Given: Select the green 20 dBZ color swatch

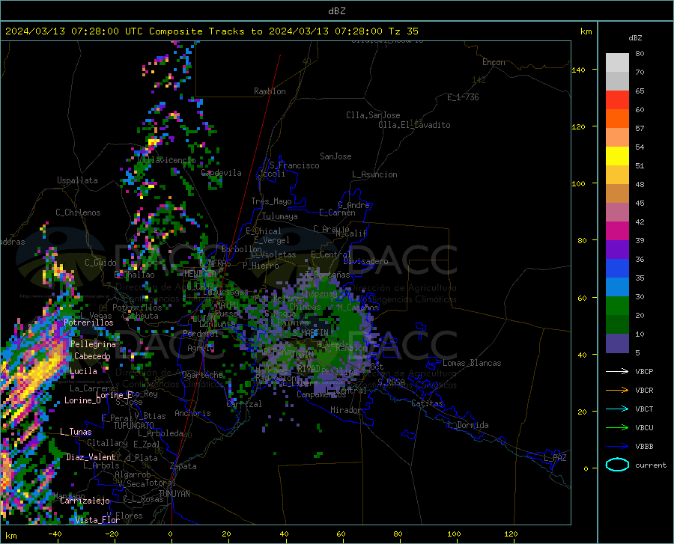Looking at the screenshot, I should pos(617,306).
